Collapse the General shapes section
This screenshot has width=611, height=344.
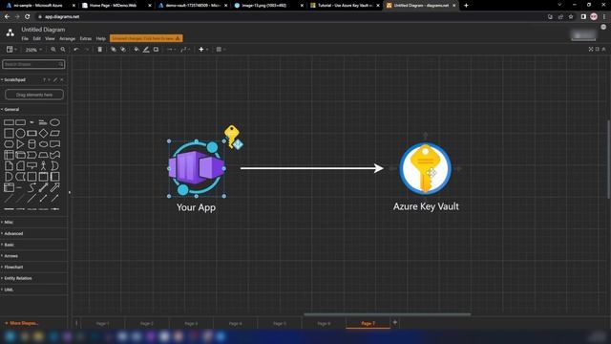11,110
